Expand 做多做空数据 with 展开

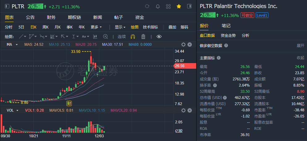[301, 46]
